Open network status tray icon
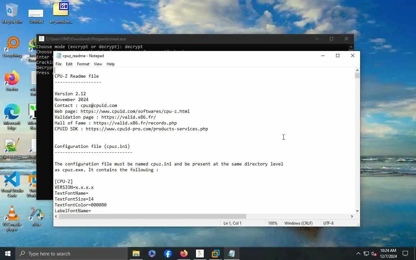The height and width of the screenshot is (260, 416). (x=366, y=253)
